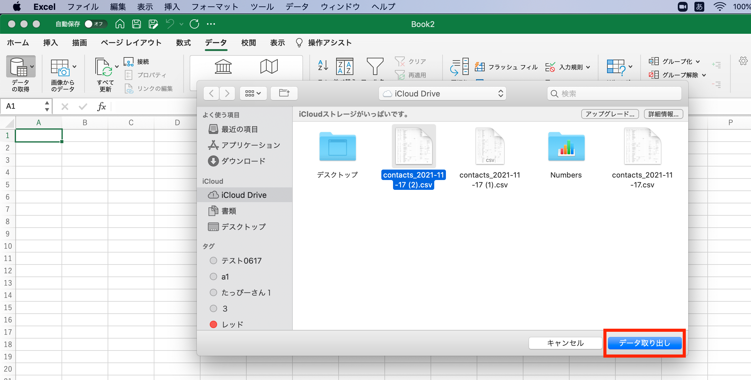Click the キャンセル button
Image resolution: width=751 pixels, height=380 pixels.
pos(565,343)
